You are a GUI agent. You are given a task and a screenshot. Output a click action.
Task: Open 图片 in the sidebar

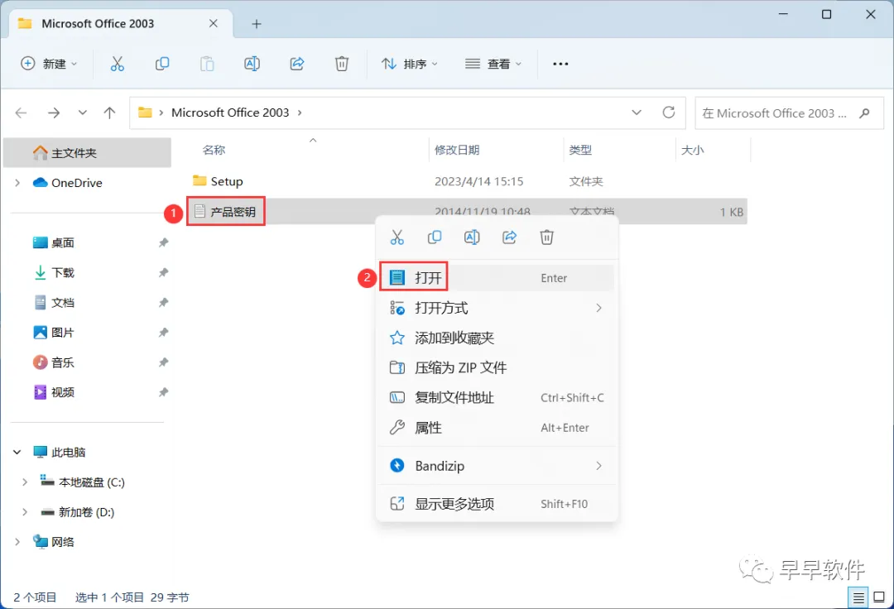(x=63, y=333)
